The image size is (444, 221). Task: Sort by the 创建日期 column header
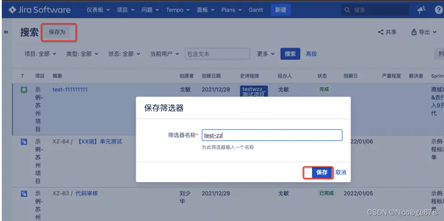(x=211, y=76)
